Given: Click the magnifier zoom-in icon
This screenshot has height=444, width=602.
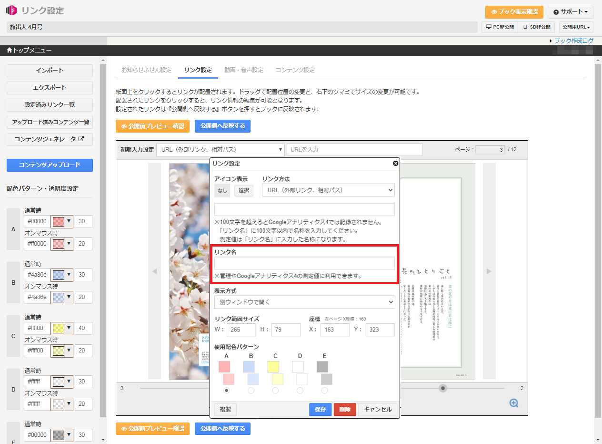Looking at the screenshot, I should (514, 403).
